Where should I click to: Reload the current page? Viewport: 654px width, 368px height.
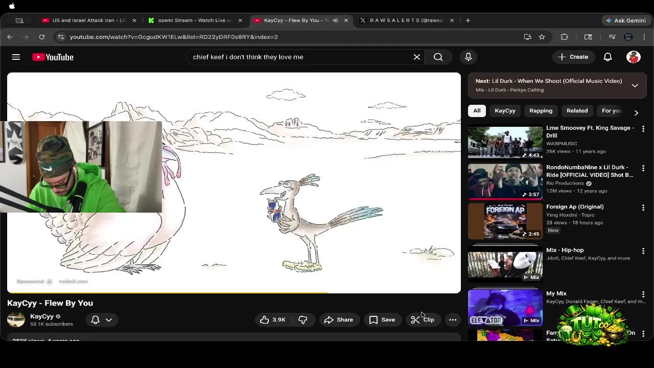pyautogui.click(x=42, y=37)
